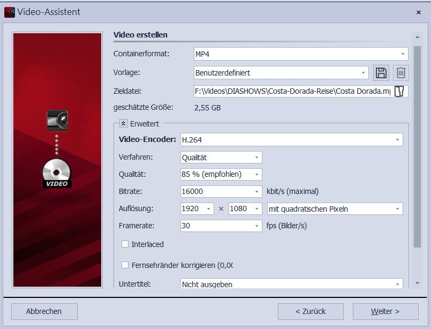The width and height of the screenshot is (431, 329).
Task: Click the scroll down arrow of the scrollbar
Action: [x=417, y=282]
